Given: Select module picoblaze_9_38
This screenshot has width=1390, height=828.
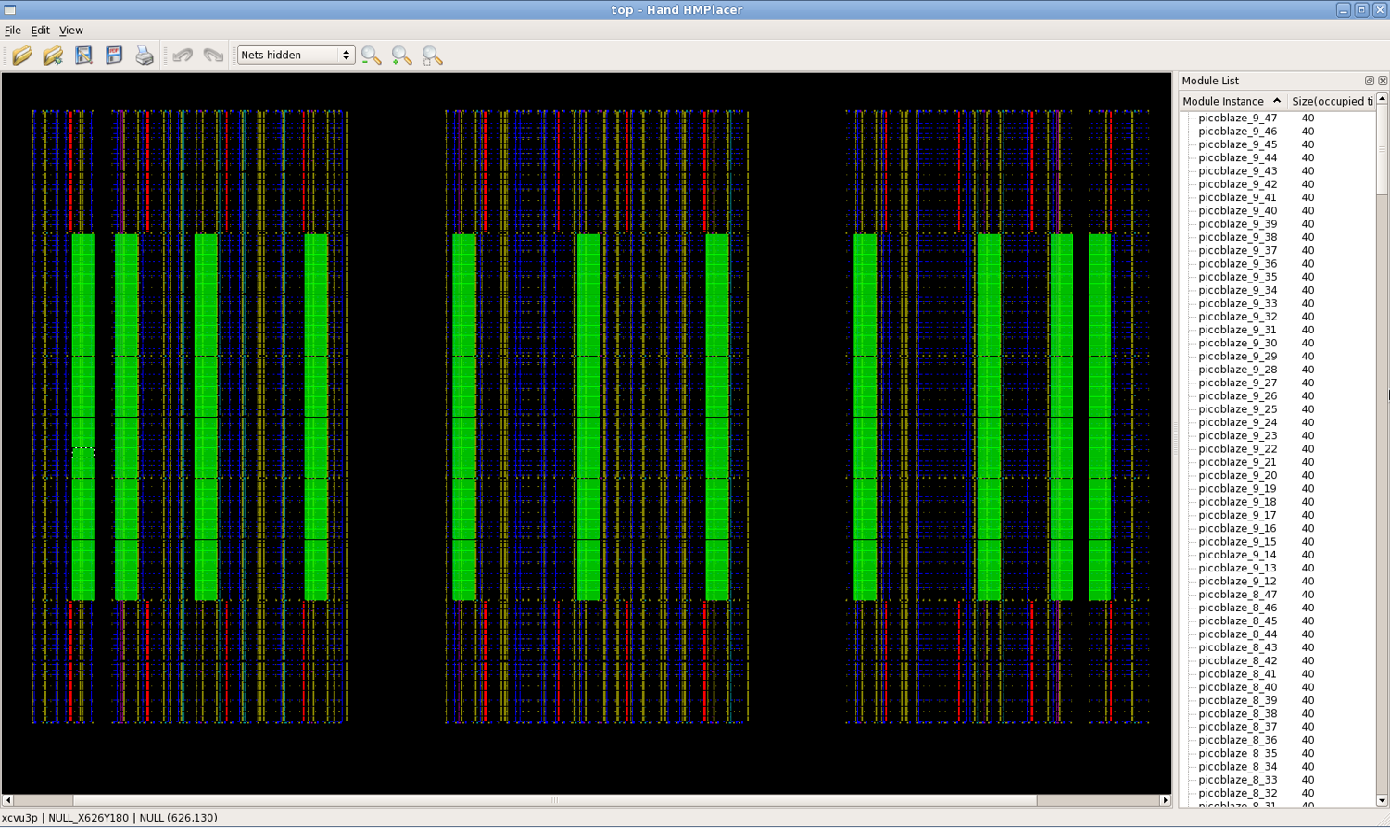Looking at the screenshot, I should (x=1237, y=237).
